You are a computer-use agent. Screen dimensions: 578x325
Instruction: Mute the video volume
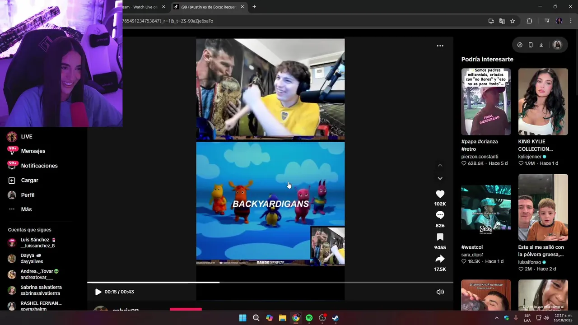(x=440, y=292)
